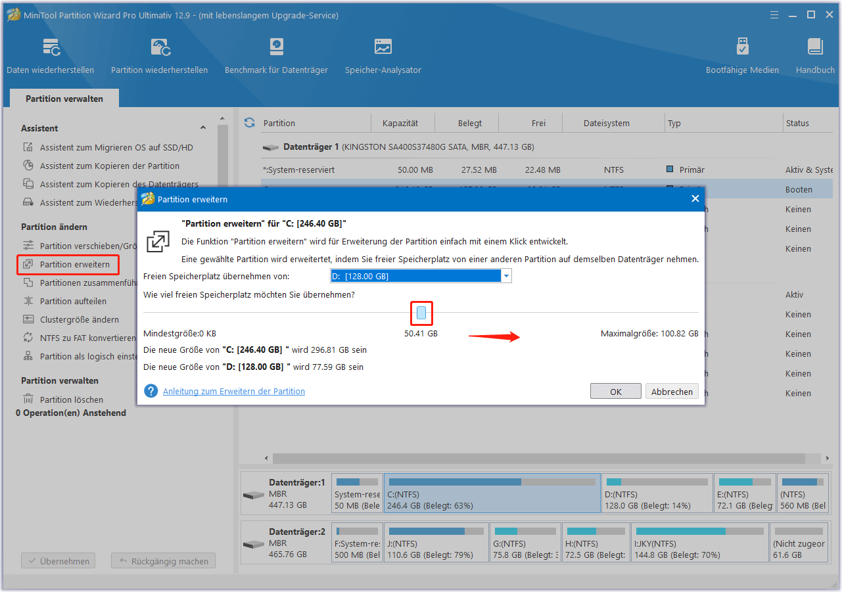Open Speicher-Analysator
The image size is (842, 592).
(x=383, y=56)
